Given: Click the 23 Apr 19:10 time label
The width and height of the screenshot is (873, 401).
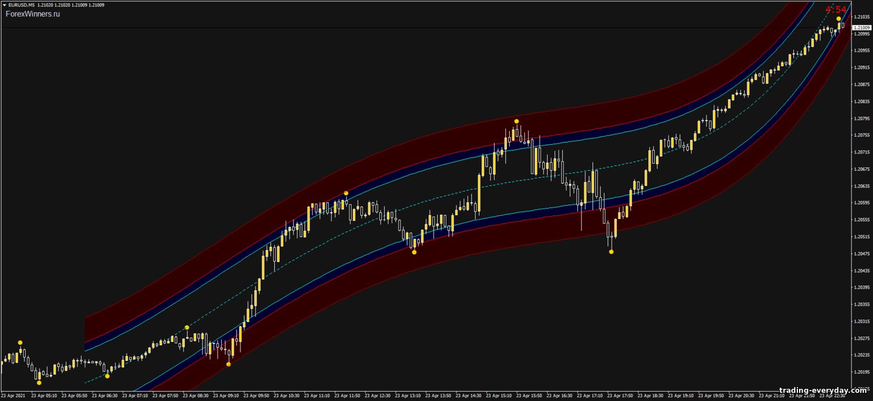Looking at the screenshot, I should tap(680, 396).
